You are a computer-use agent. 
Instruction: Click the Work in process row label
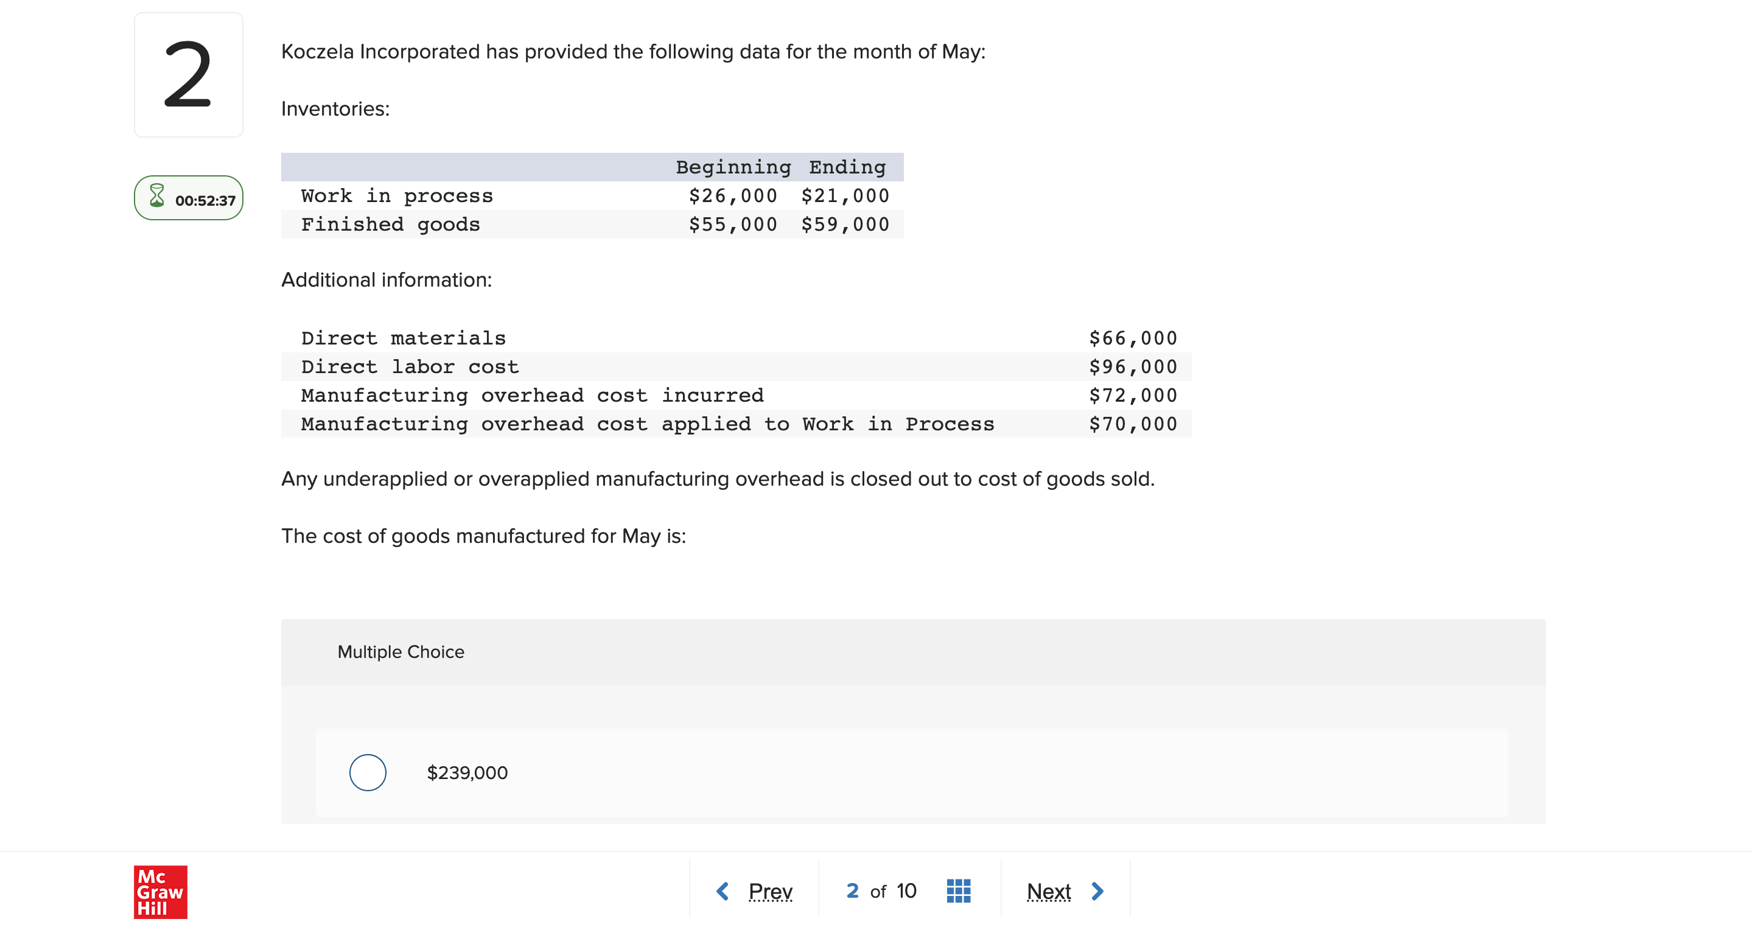coord(397,196)
